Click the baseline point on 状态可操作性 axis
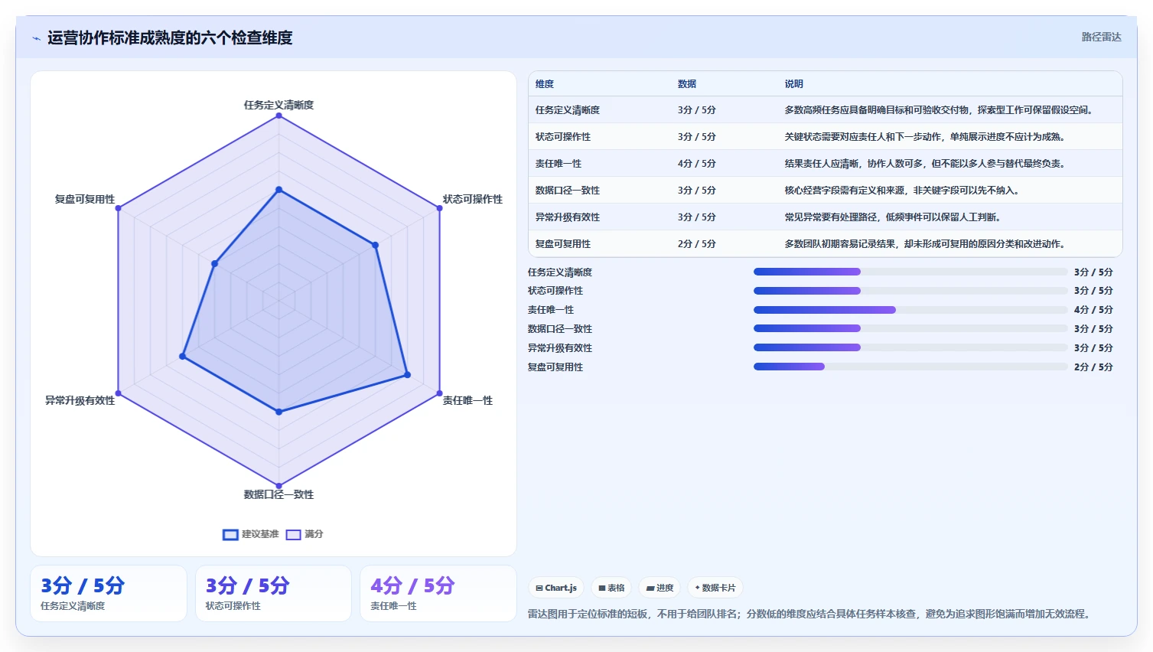 (375, 245)
